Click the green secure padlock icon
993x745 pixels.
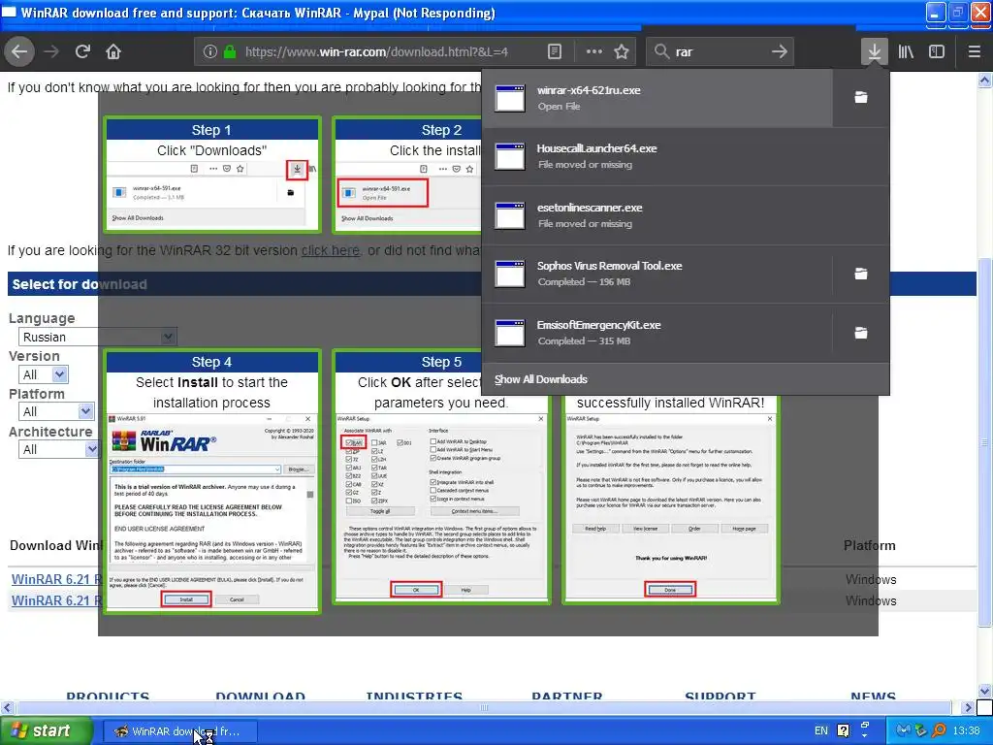230,52
